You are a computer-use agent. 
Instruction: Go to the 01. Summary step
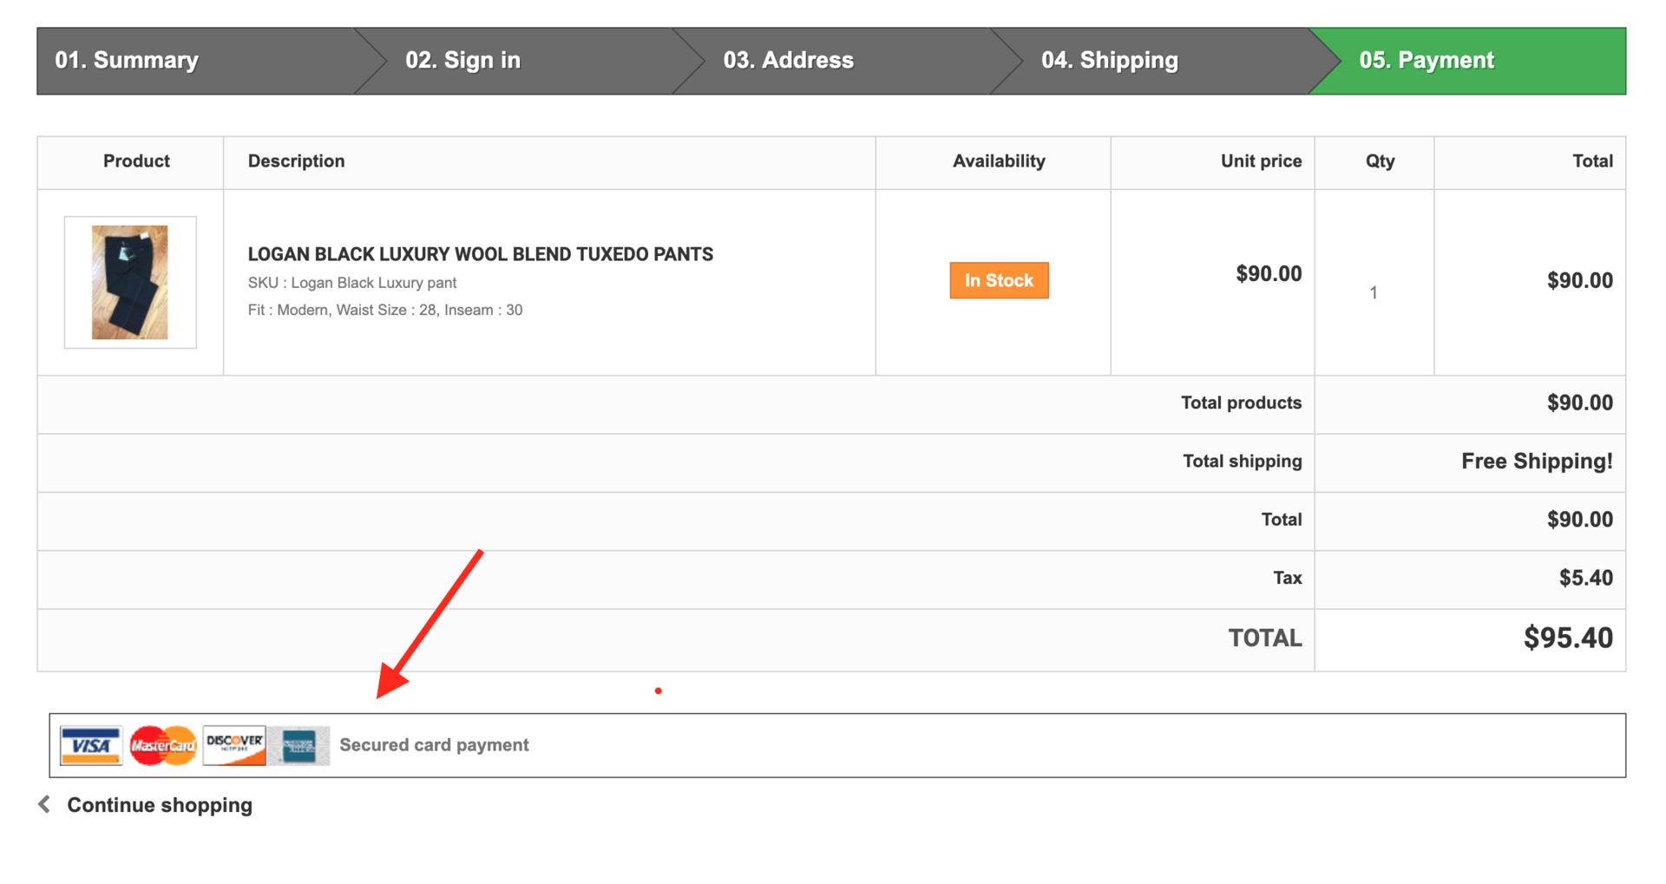tap(127, 60)
